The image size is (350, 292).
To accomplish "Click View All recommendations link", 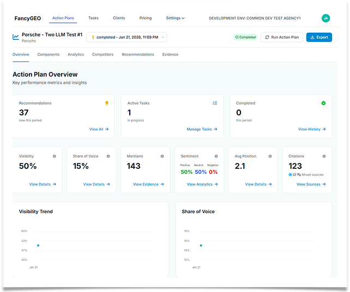I will [x=99, y=129].
